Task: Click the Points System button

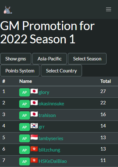Action: [20, 71]
